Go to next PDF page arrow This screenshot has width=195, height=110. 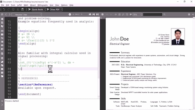111,14
